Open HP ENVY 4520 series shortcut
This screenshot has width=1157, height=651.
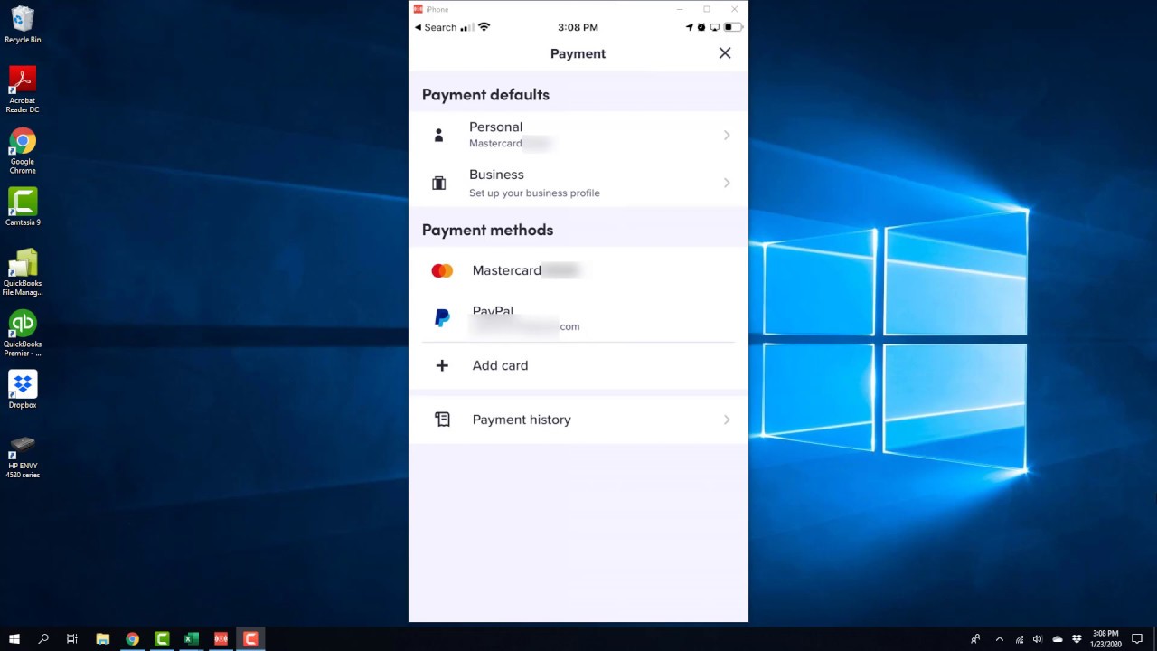point(23,456)
